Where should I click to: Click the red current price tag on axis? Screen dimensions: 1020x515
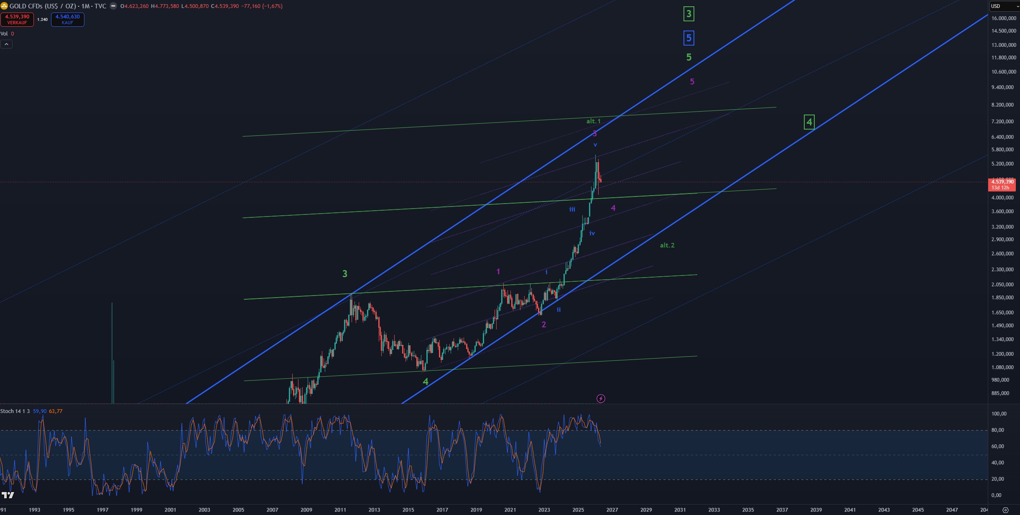pos(1002,185)
